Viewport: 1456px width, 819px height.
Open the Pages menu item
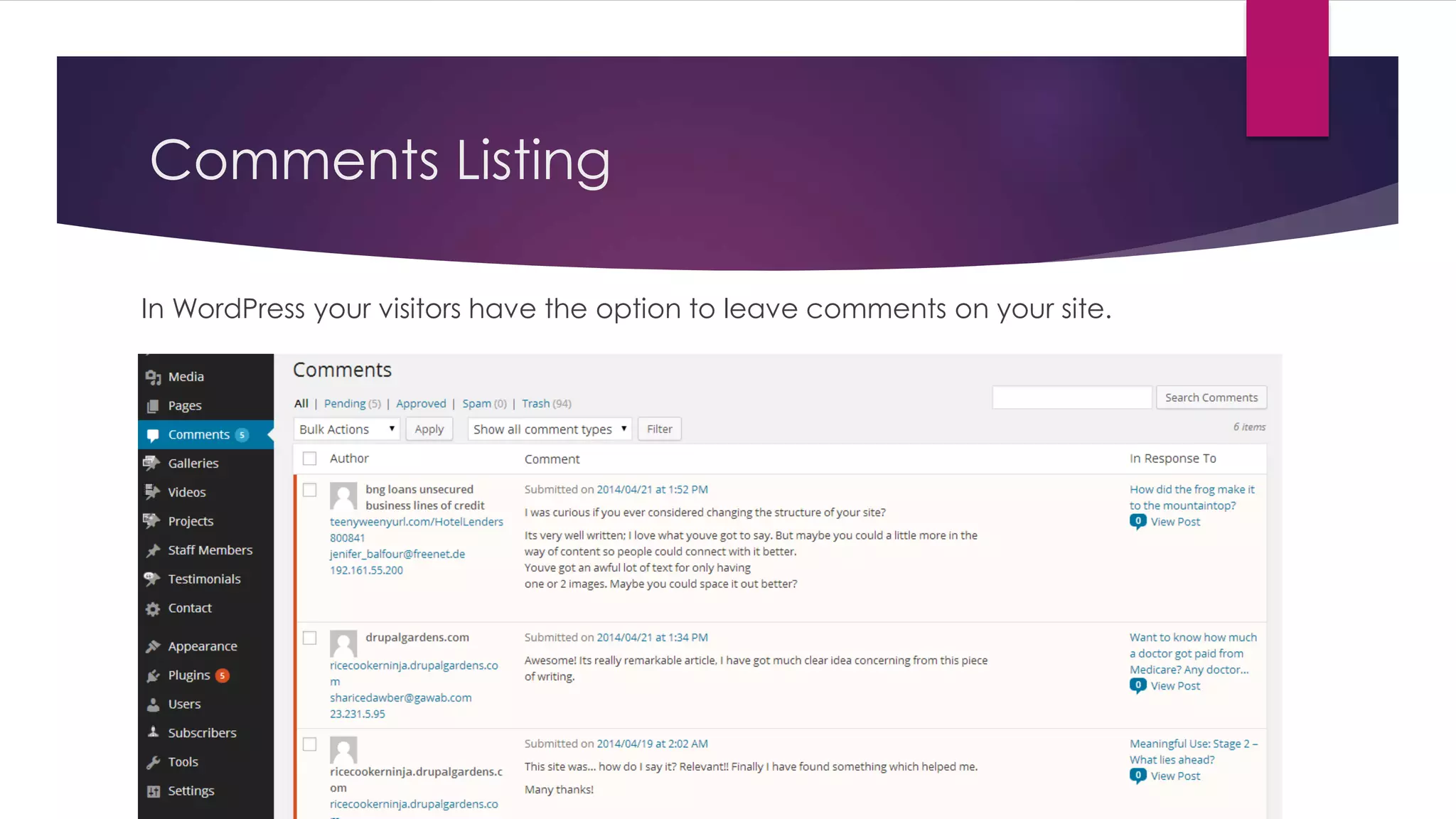coord(185,406)
